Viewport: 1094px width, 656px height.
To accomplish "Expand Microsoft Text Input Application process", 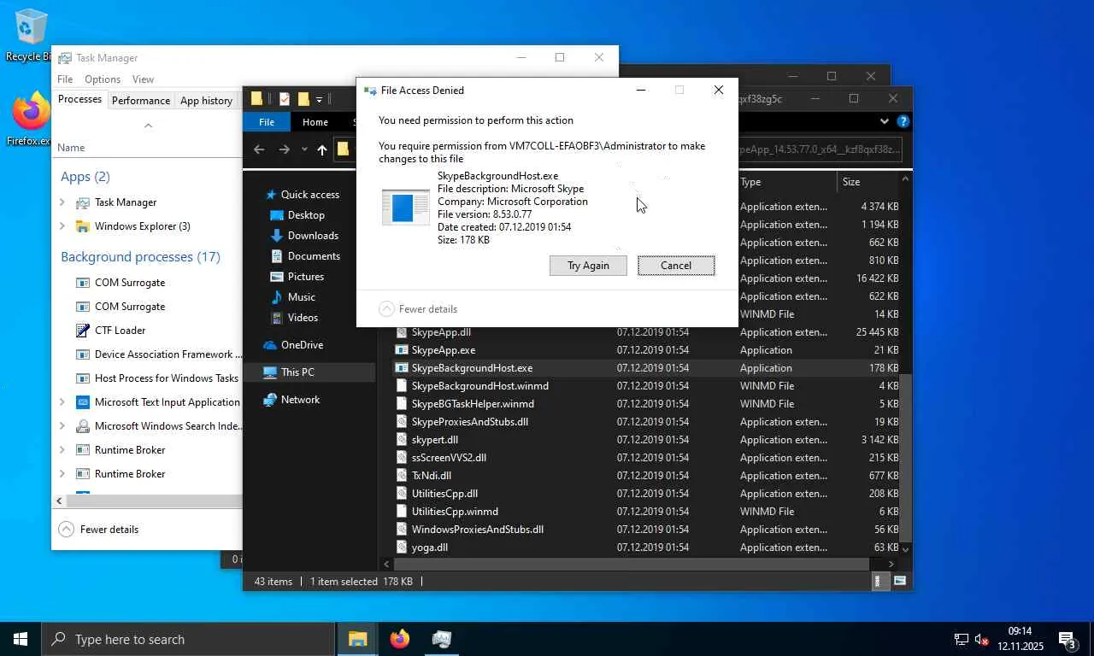I will pyautogui.click(x=62, y=402).
